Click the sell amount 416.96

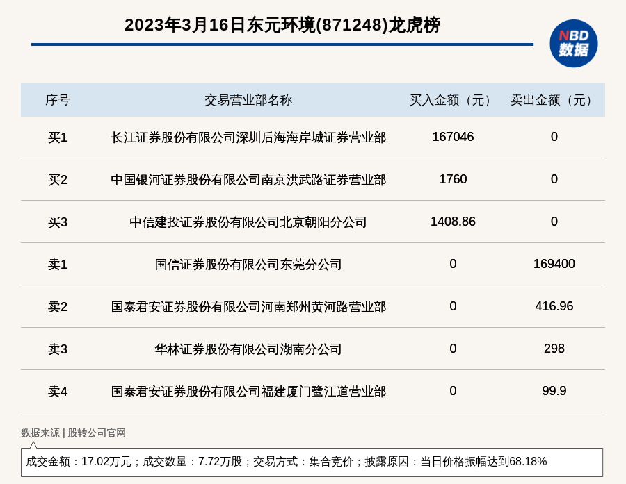554,306
